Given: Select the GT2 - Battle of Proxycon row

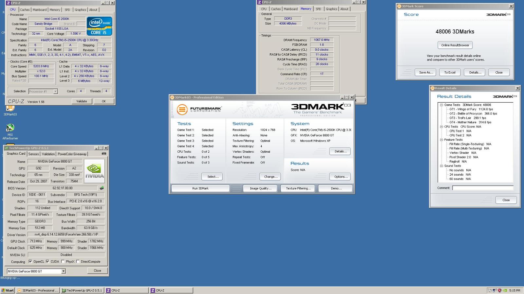Looking at the screenshot, I should 473,113.
